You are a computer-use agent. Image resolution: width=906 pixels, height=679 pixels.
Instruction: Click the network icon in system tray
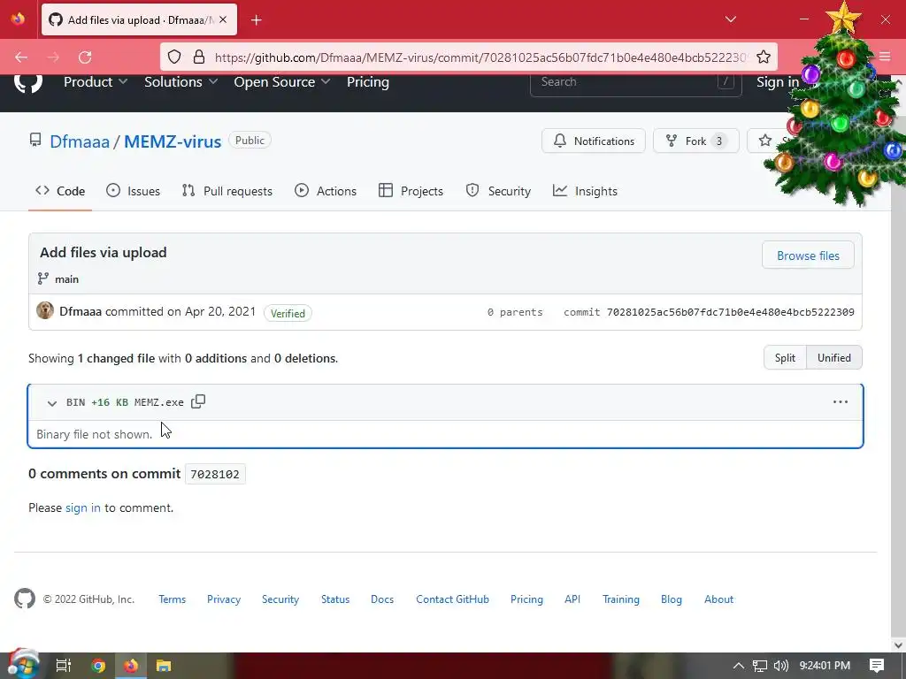[760, 666]
